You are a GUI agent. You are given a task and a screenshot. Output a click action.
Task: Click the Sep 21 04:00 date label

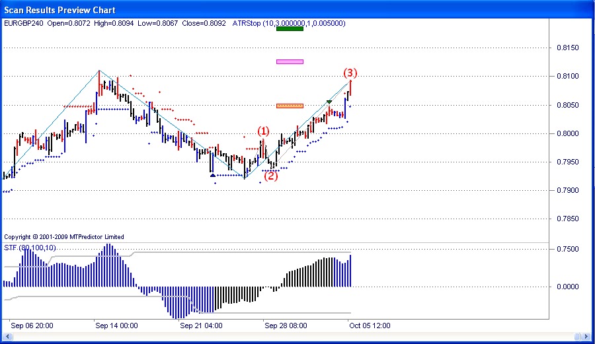201,326
